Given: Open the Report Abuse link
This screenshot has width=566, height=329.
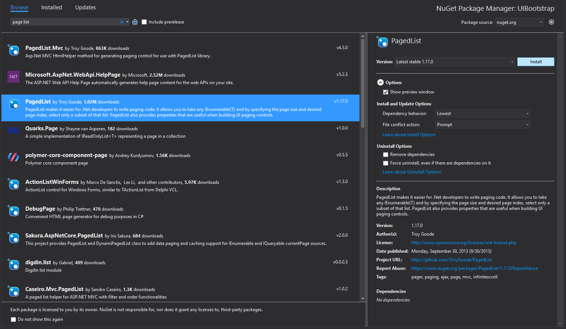Looking at the screenshot, I should [474, 268].
